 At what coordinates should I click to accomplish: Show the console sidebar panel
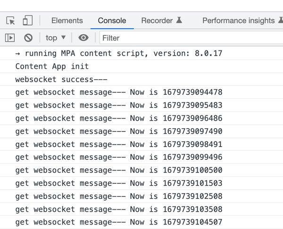point(10,38)
